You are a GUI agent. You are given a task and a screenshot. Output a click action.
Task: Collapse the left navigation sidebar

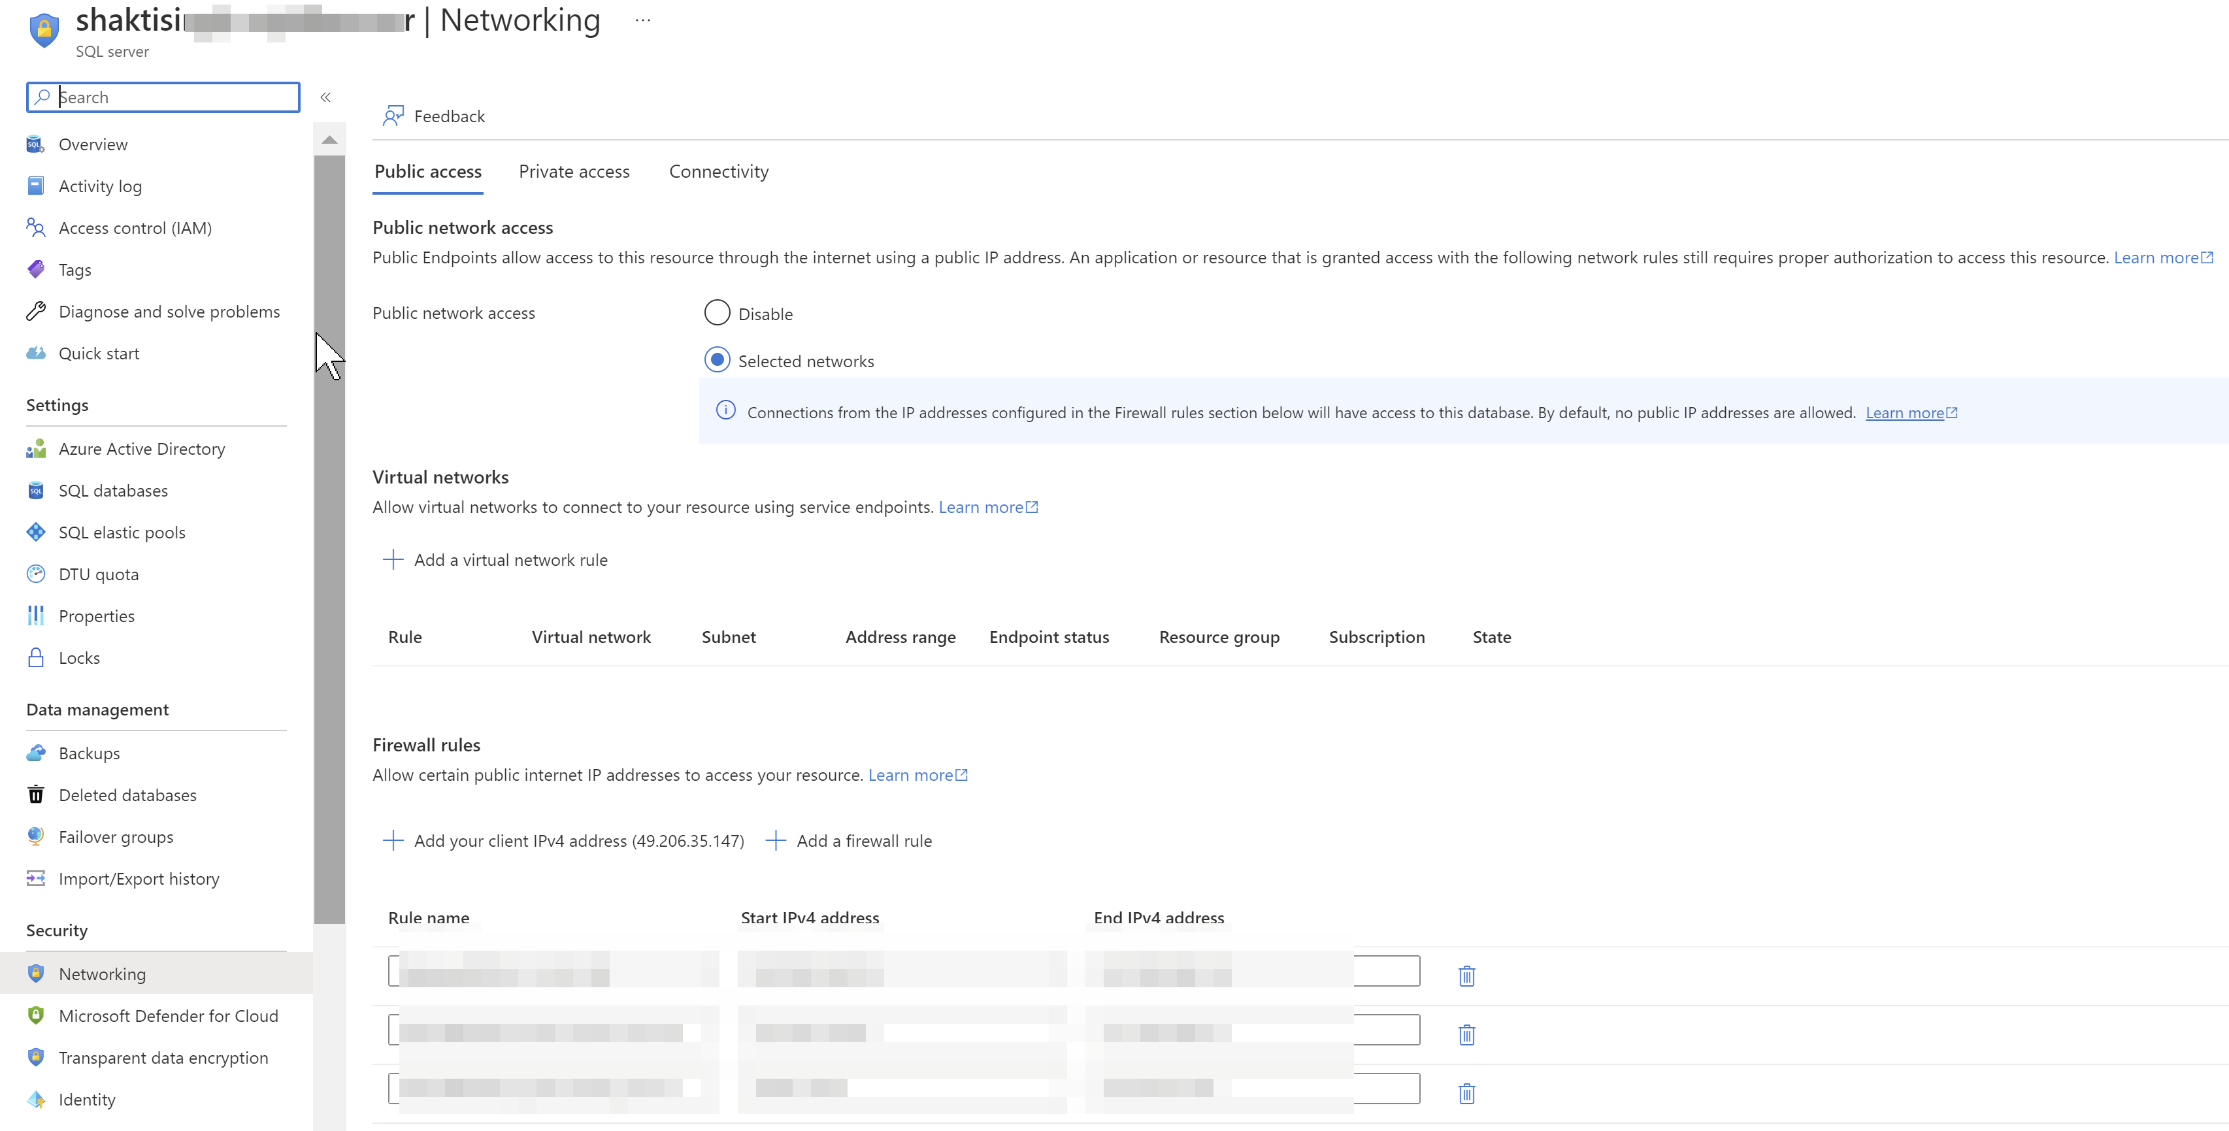point(326,97)
